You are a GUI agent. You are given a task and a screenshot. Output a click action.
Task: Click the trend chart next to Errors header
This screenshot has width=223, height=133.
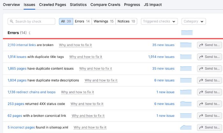[187, 33]
